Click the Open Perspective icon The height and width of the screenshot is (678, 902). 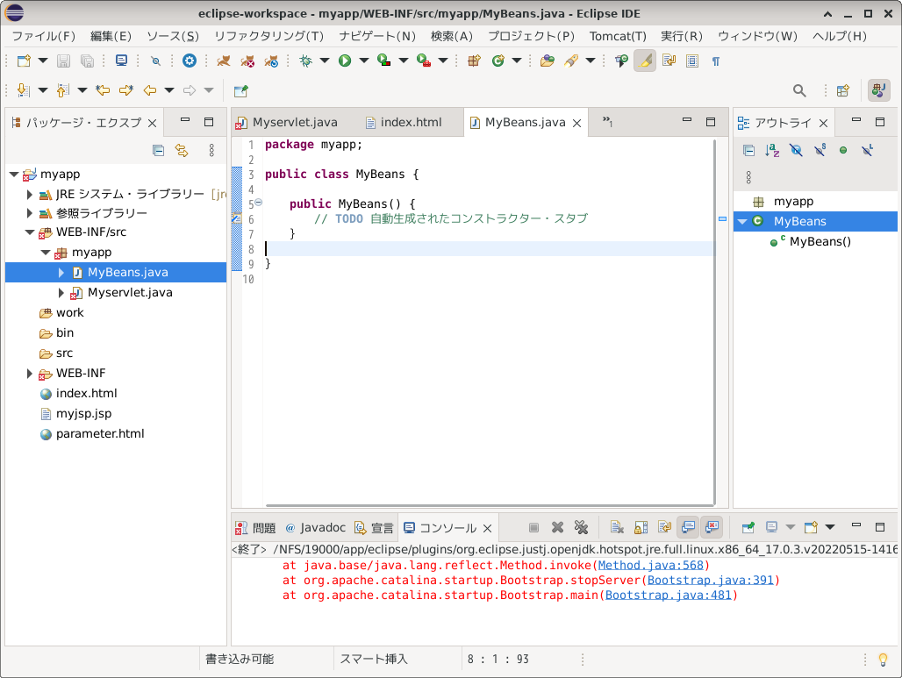click(842, 90)
